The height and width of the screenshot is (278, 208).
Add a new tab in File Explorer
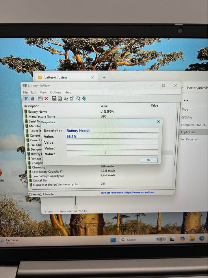click(x=104, y=77)
